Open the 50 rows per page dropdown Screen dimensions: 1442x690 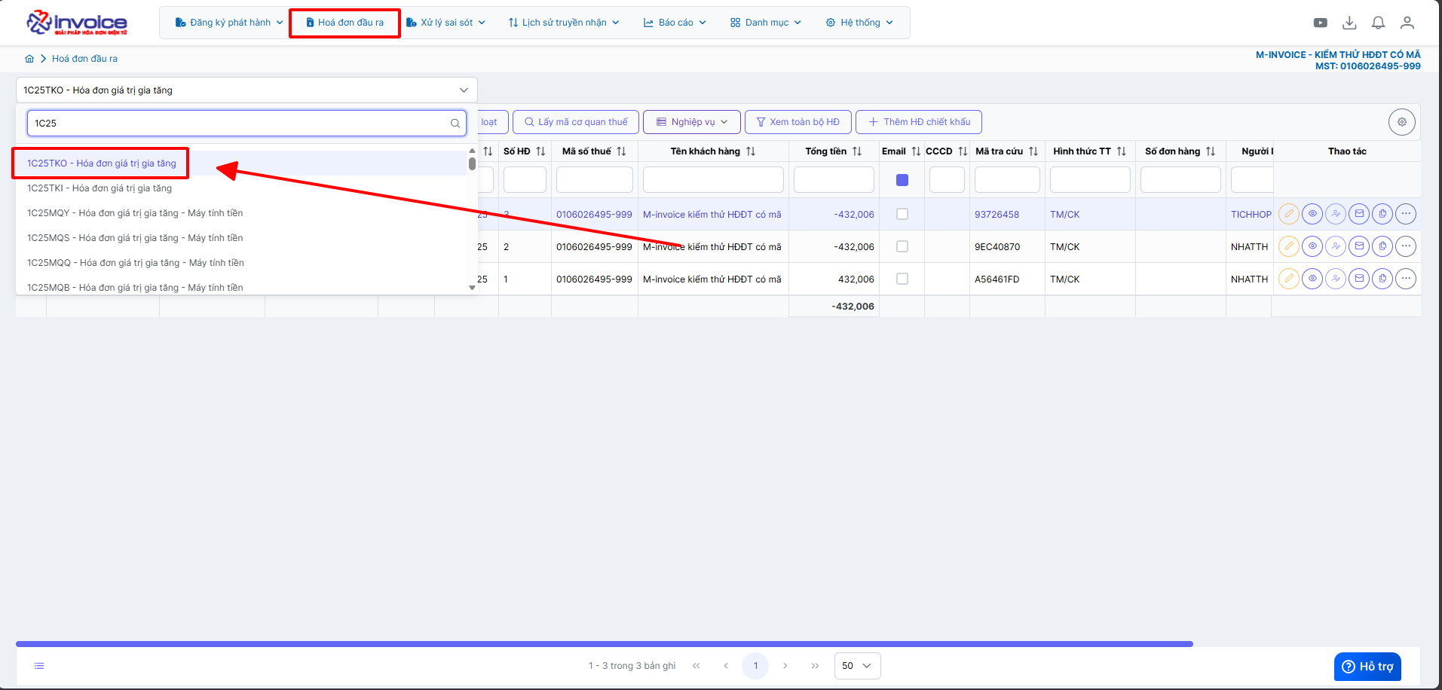pos(856,666)
